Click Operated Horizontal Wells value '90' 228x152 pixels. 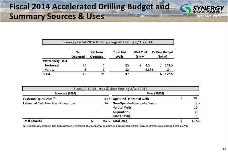coord(195,98)
